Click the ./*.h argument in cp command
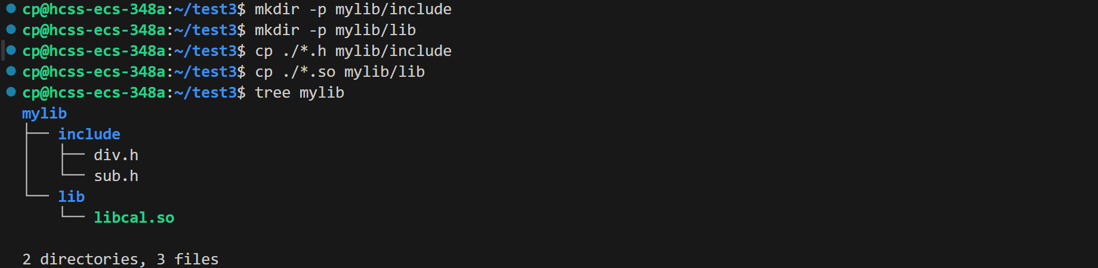The image size is (1098, 268). click(304, 51)
